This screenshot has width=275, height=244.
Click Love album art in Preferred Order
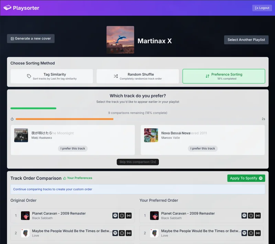154,233
